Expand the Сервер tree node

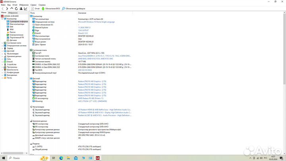2,48
